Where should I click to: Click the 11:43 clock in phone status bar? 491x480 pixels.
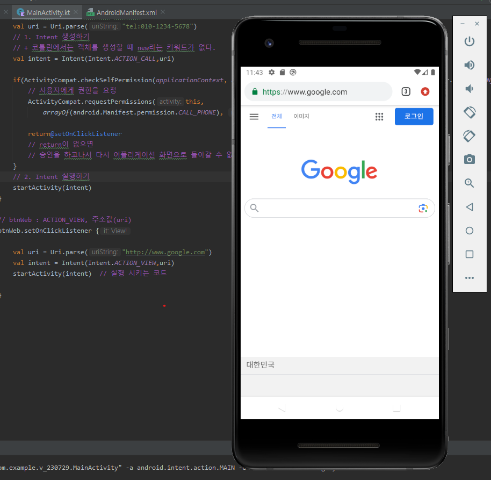[x=254, y=73]
